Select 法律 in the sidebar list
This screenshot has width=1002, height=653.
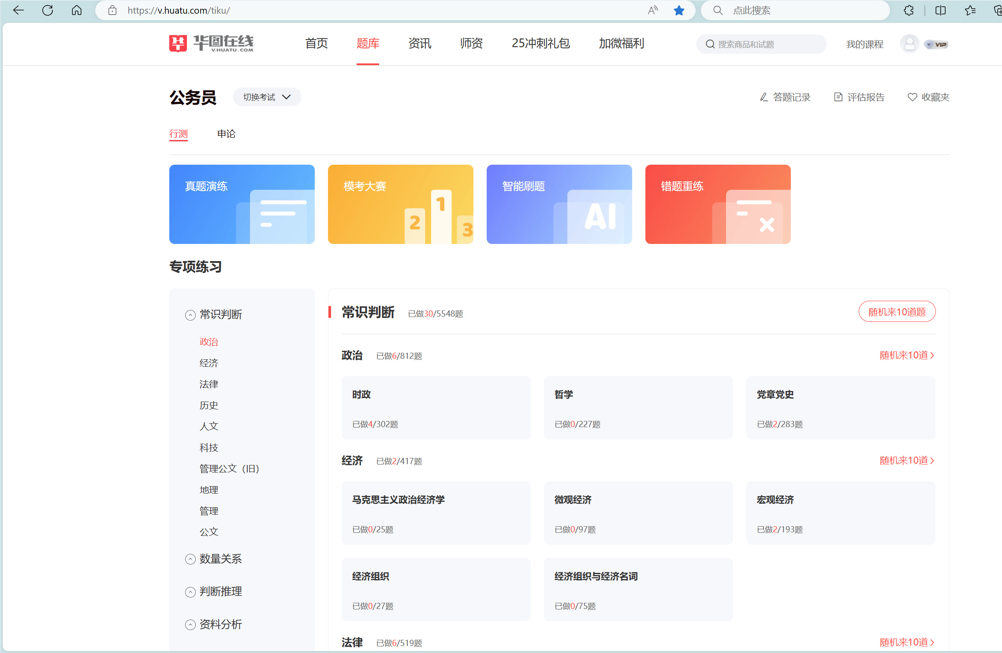coord(209,384)
